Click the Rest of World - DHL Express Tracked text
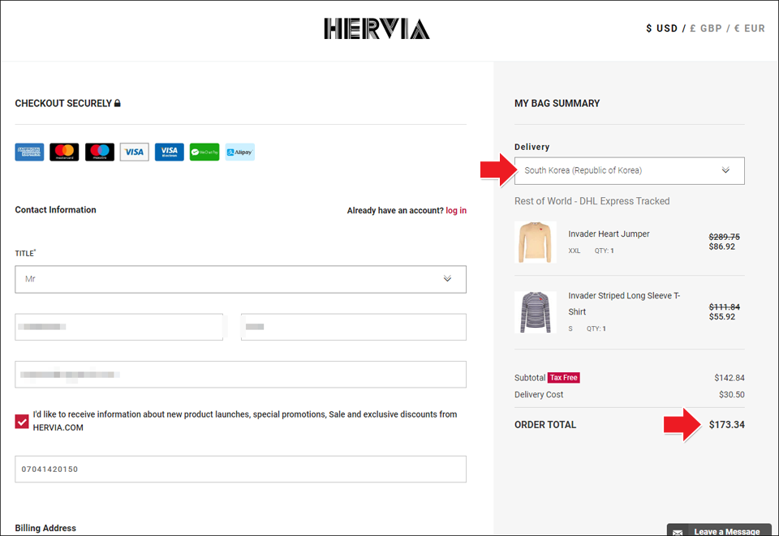779x536 pixels. point(592,201)
